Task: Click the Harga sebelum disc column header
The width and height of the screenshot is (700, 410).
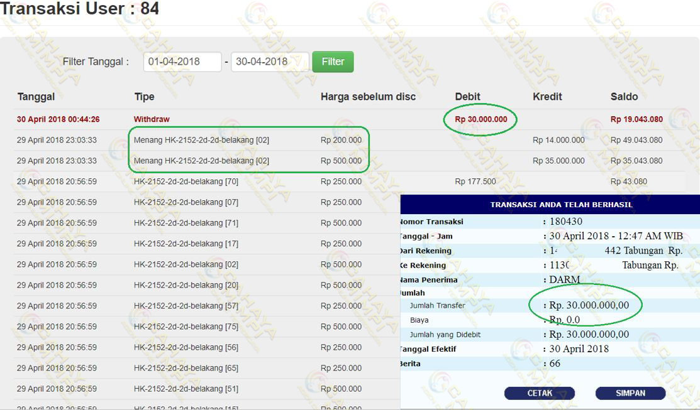Action: coord(368,97)
